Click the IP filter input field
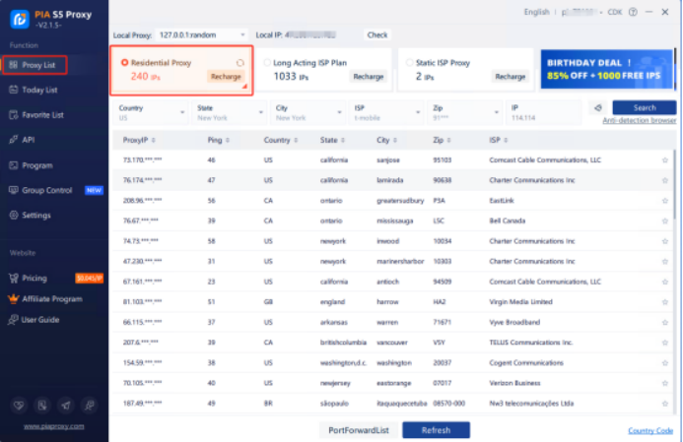Screen dimensions: 683x442 [544, 112]
